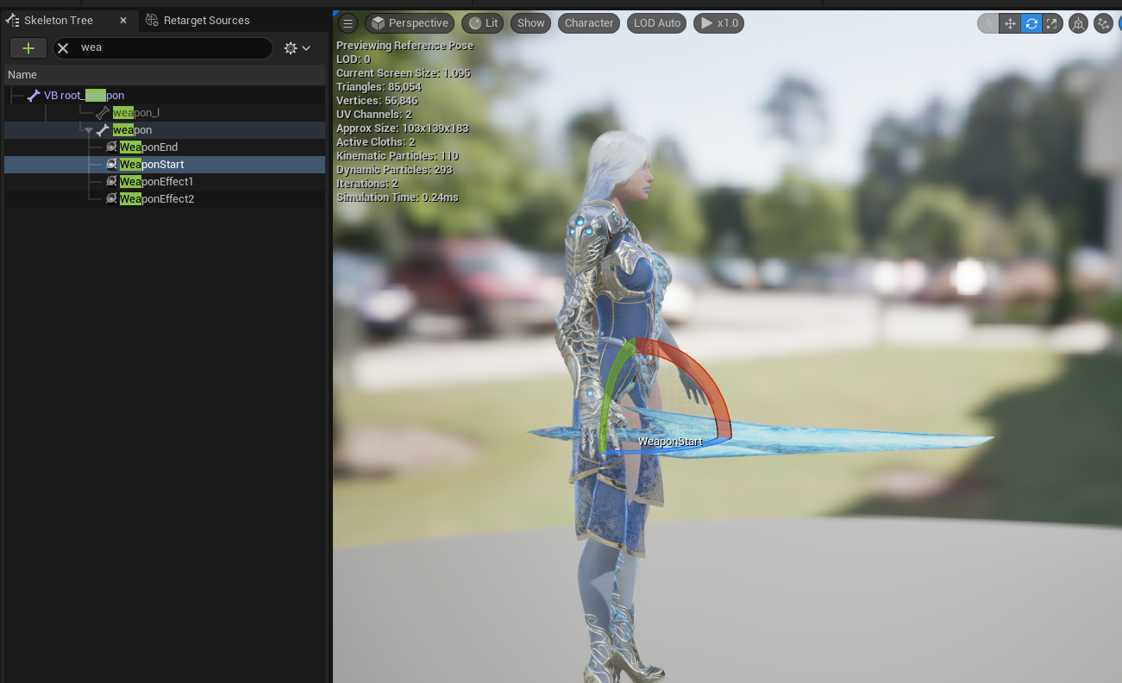Select the WeaponEffect2 socket row
The image size is (1122, 683).
click(x=165, y=198)
